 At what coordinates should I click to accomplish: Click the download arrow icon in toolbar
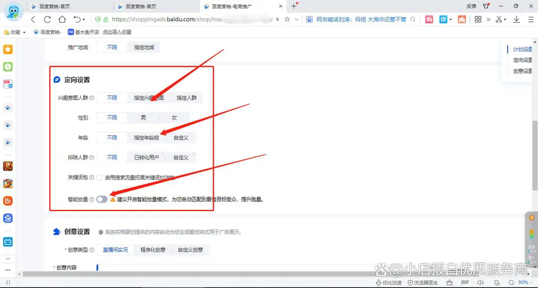tap(516, 19)
